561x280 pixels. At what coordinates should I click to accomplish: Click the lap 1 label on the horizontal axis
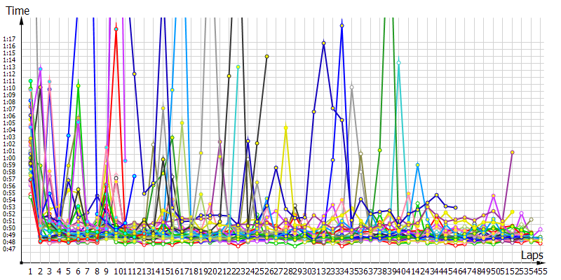coord(30,270)
